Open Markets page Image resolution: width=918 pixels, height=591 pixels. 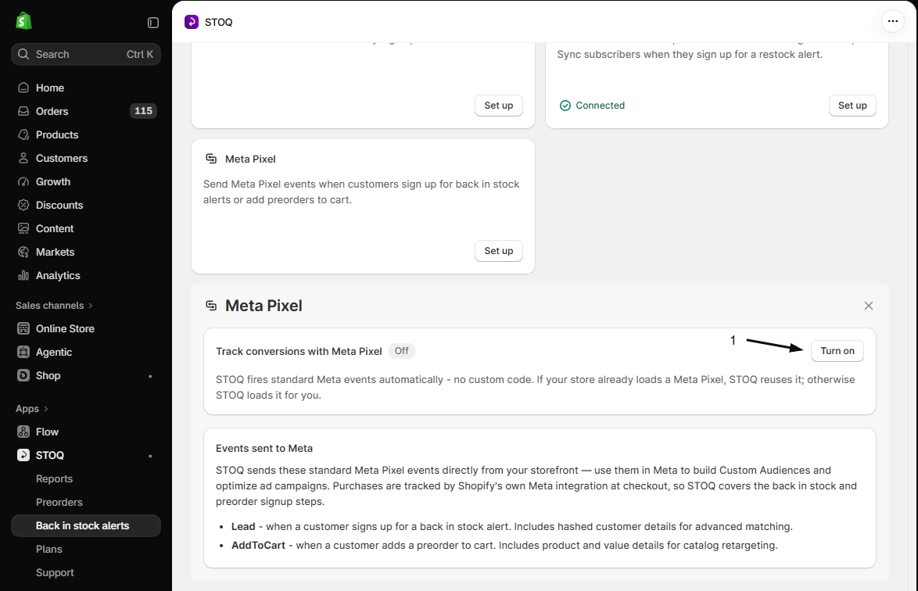click(x=86, y=252)
